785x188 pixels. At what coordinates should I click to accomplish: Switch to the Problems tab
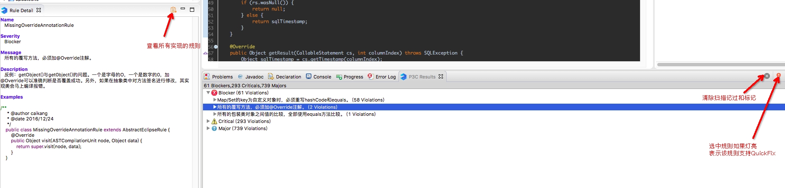coord(219,77)
